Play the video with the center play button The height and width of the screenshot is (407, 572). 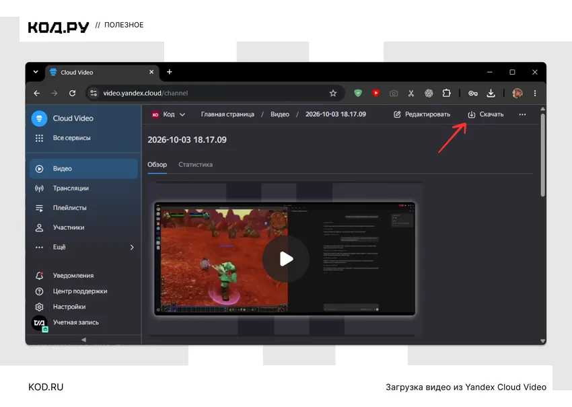coord(285,259)
